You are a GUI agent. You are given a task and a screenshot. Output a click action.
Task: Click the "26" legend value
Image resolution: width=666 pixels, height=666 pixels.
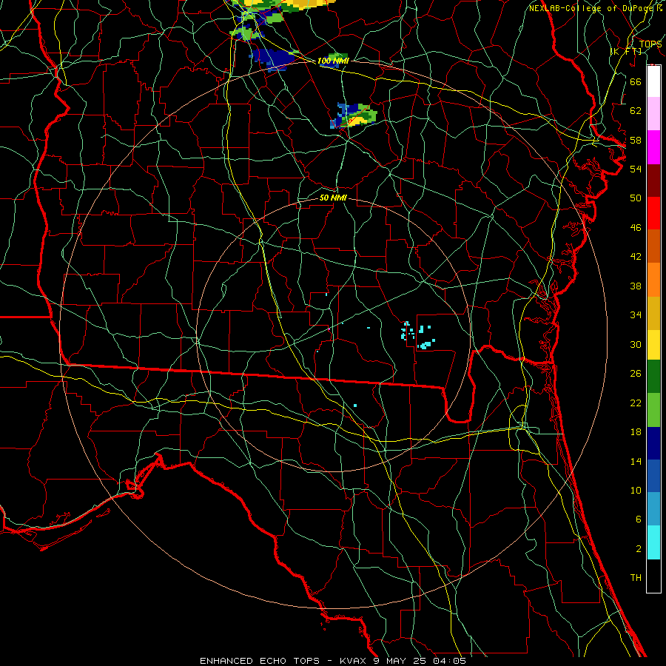pos(636,374)
